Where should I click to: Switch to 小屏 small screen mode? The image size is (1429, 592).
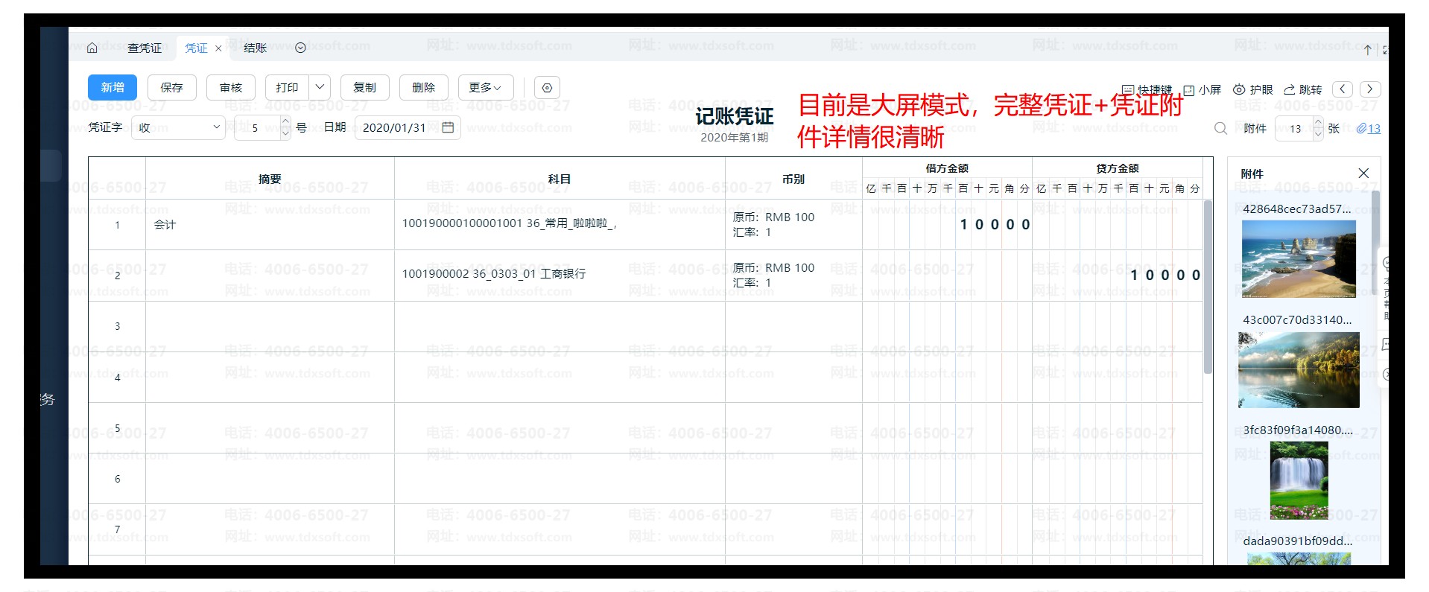(1202, 90)
